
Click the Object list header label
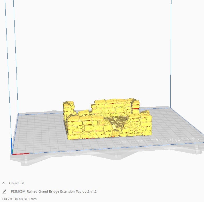point(17,183)
